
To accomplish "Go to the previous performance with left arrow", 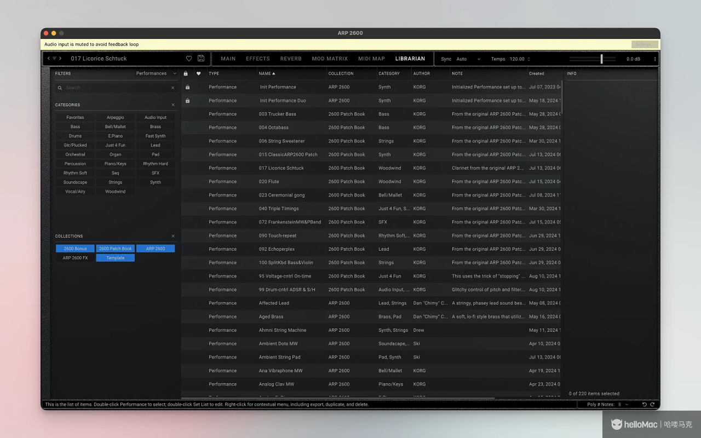I will (x=48, y=59).
